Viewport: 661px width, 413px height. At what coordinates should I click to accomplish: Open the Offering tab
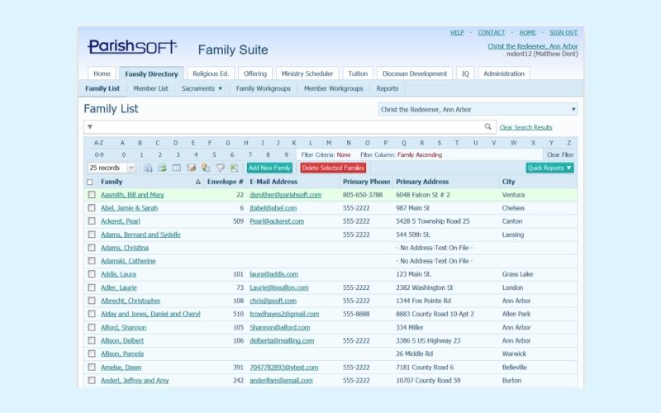point(255,74)
